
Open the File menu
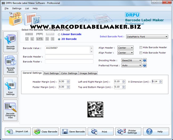tap(6, 8)
